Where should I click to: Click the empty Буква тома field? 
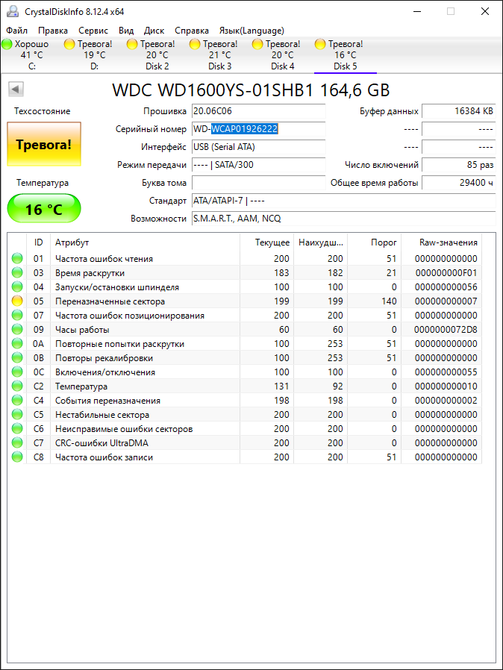point(258,183)
